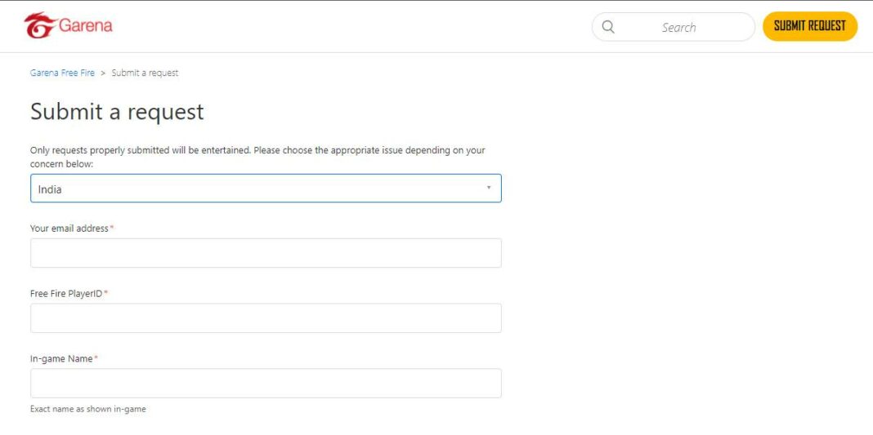Click inside the email address field
The image size is (873, 435).
pyautogui.click(x=266, y=253)
